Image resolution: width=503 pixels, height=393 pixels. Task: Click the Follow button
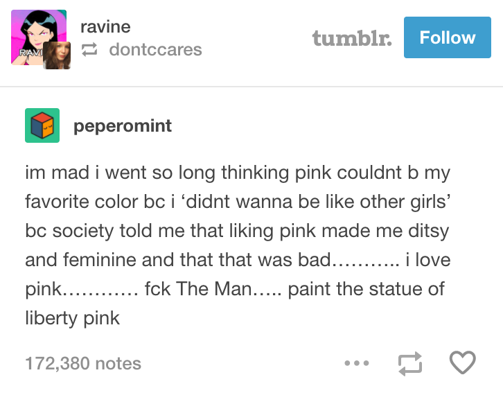point(447,37)
